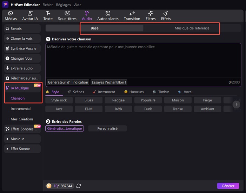Click the song description text field
The image size is (246, 193).
(x=143, y=60)
